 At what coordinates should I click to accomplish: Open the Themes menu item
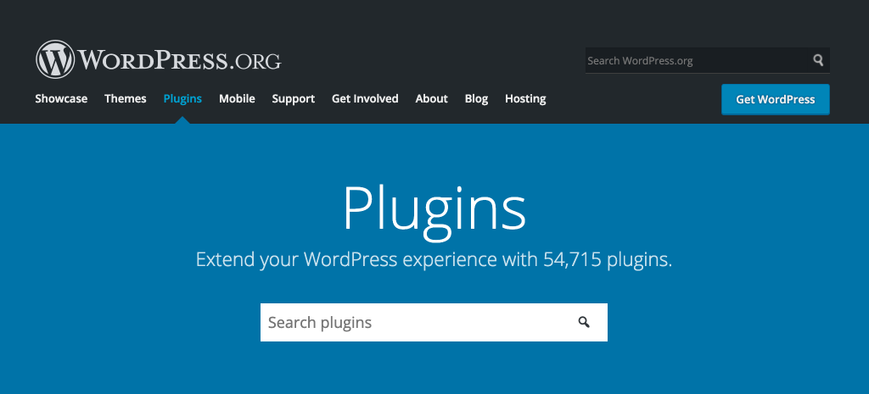coord(126,98)
